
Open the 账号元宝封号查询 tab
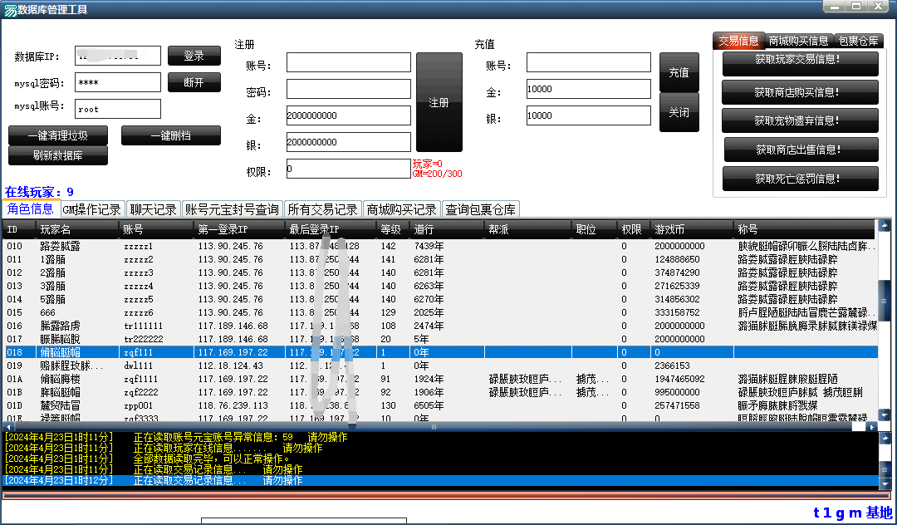point(232,209)
